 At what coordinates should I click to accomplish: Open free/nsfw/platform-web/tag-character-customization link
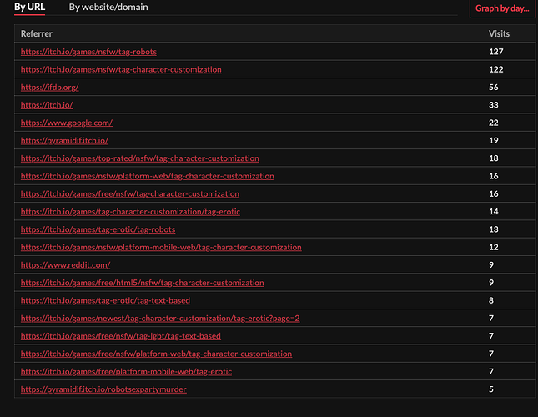(156, 354)
